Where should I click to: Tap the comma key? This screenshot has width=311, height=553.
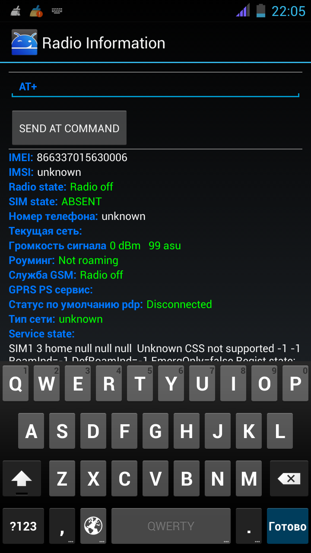(x=62, y=526)
